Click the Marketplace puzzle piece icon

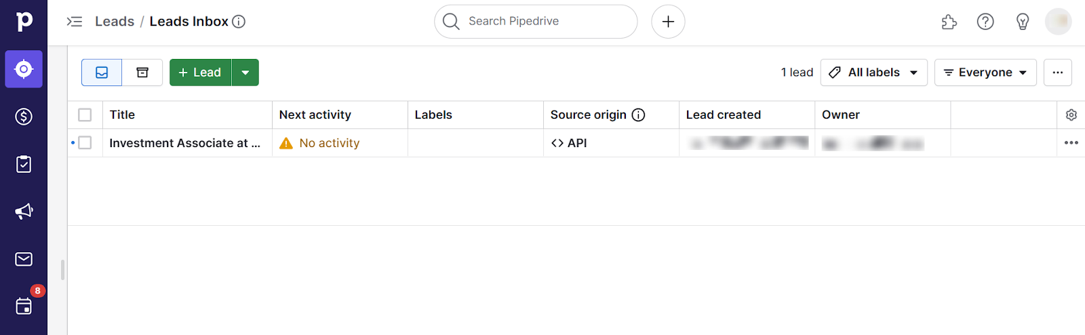click(949, 22)
